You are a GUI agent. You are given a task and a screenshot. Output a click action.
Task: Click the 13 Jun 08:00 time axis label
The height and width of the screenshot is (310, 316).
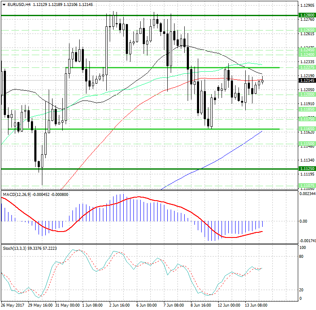point(256,305)
